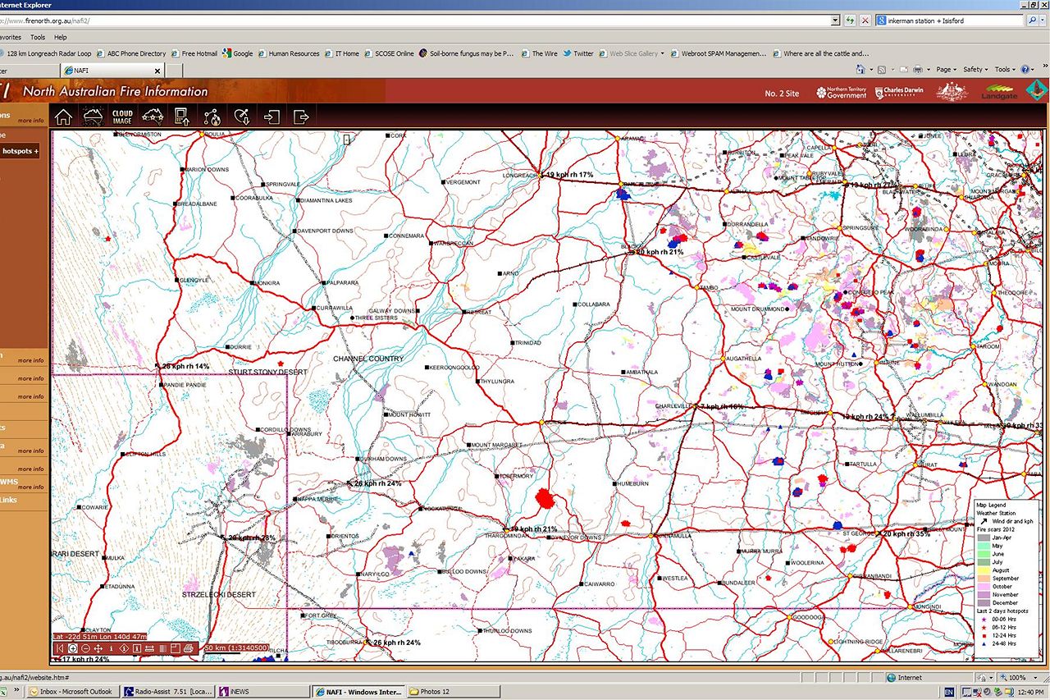This screenshot has height=700, width=1050.
Task: Open the Tools dropdown in the command bar
Action: (1004, 70)
